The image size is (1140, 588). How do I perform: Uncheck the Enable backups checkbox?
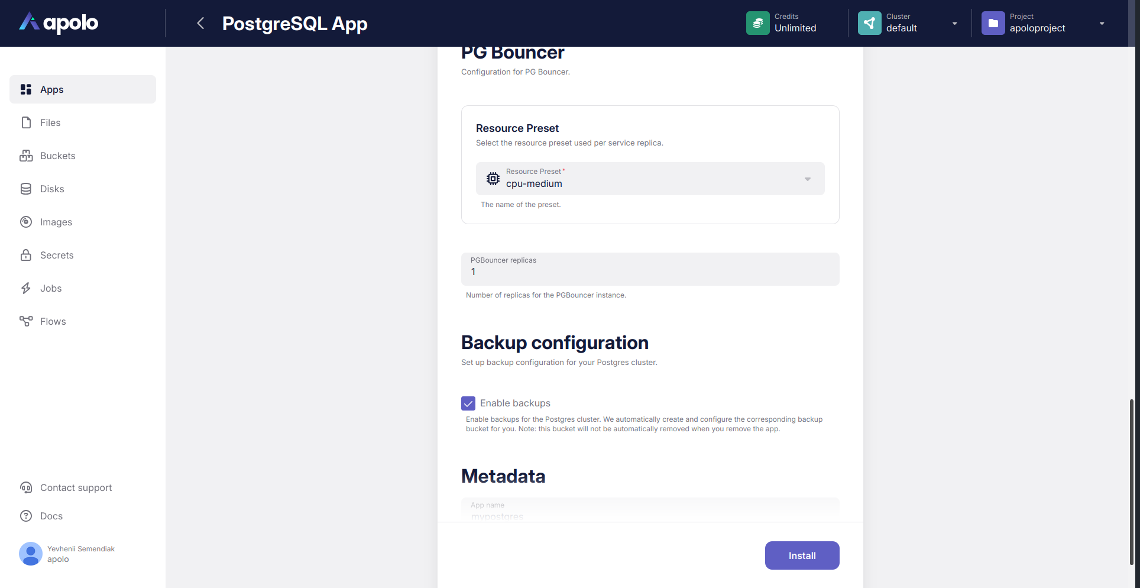coord(468,403)
